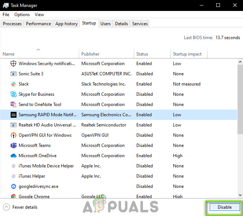This screenshot has width=243, height=216.
Task: Click the OpenVPN GUI icon
Action: click(x=14, y=135)
